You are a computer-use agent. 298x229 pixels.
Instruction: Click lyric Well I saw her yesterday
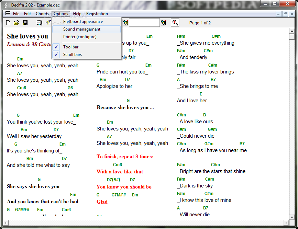34,136
